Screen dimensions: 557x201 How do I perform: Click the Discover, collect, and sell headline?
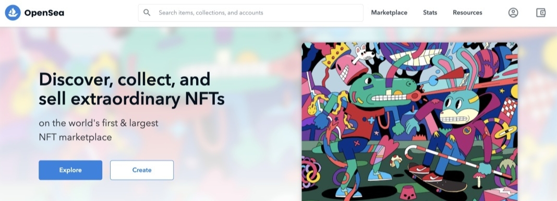click(x=131, y=89)
